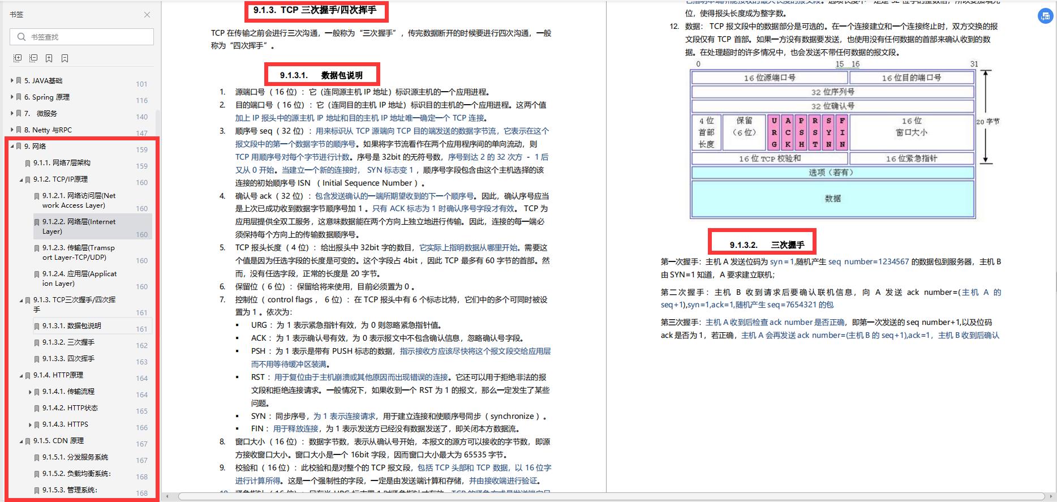This screenshot has height=502, width=1057.
Task: Click the magnifier icon in bookmark search
Action: pos(22,37)
